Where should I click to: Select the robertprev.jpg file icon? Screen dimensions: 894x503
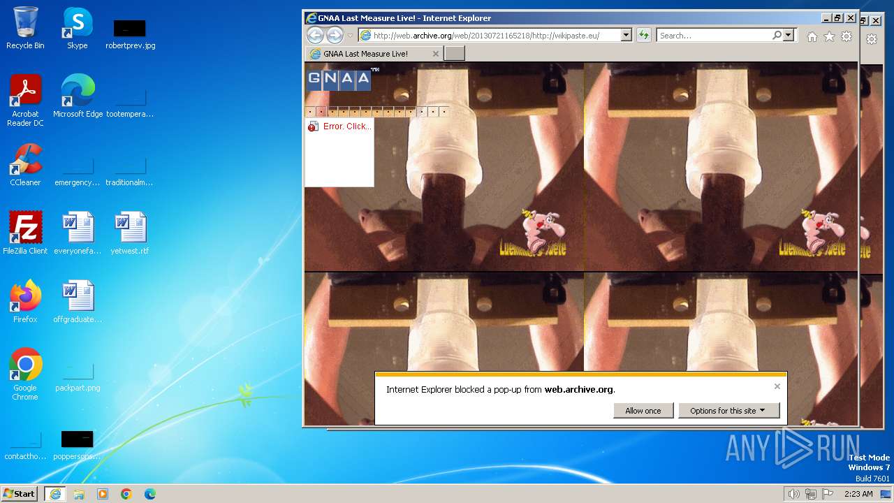click(x=130, y=34)
